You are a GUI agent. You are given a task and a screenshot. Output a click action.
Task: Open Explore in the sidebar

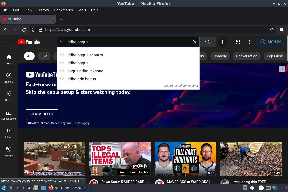click(9, 78)
